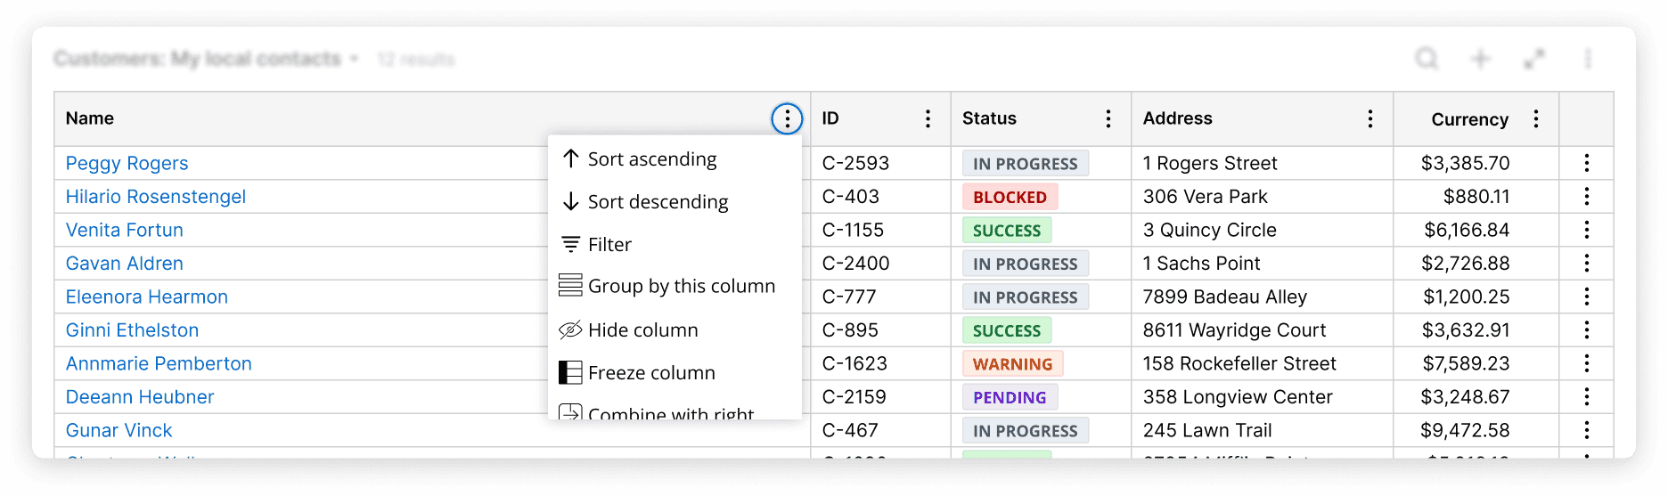1668x496 pixels.
Task: Open the table's more options menu
Action: (1587, 59)
